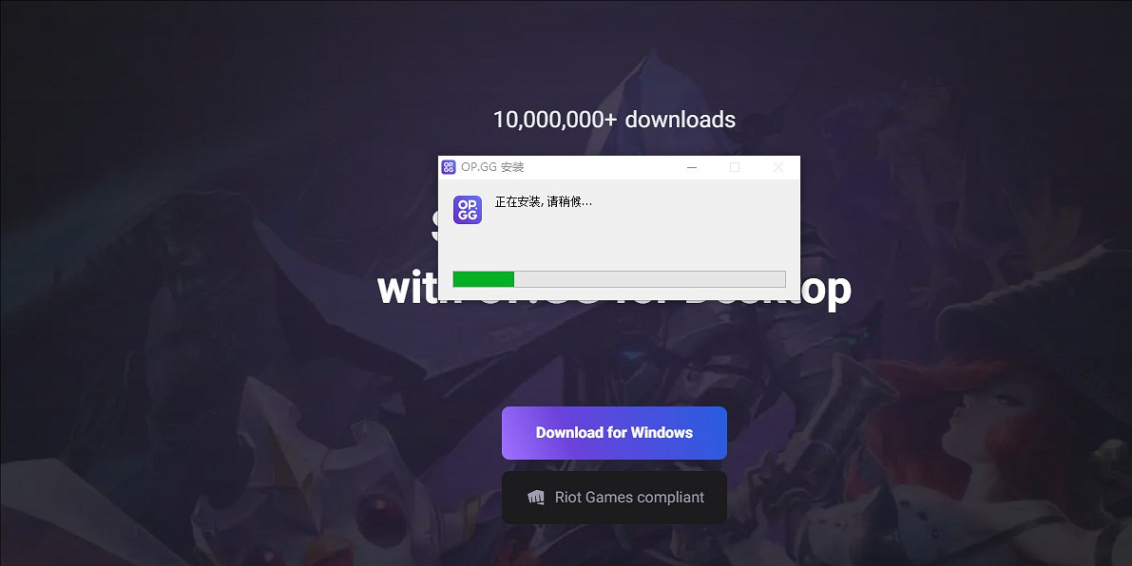The image size is (1132, 566).
Task: Click the greyed-out maximize button of installer
Action: tap(734, 167)
